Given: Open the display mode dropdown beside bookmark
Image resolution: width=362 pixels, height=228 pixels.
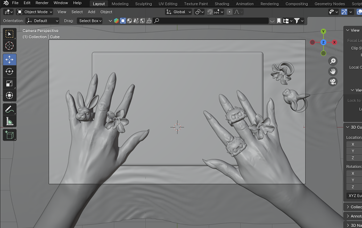Looking at the screenshot, I should [x=287, y=21].
